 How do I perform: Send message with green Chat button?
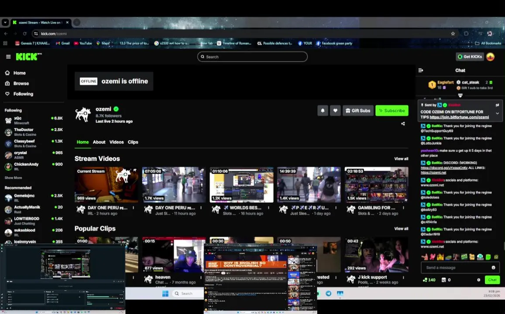pos(492,280)
